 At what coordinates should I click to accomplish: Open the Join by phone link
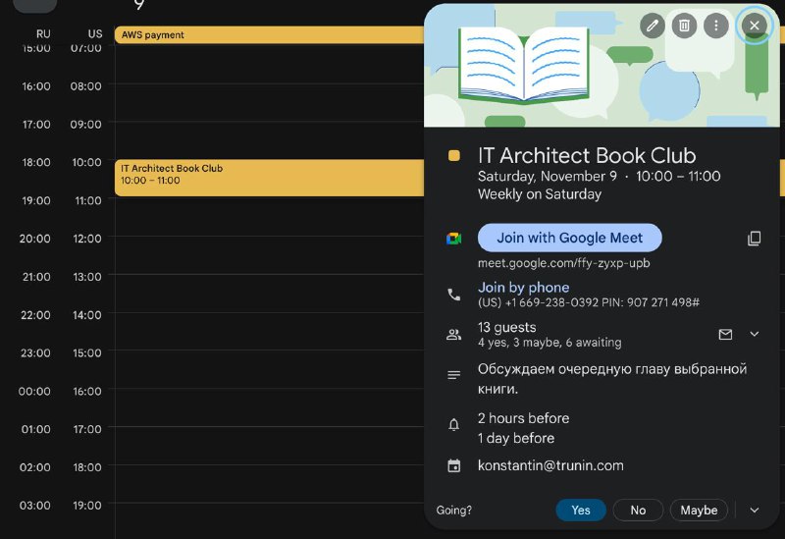pos(523,287)
